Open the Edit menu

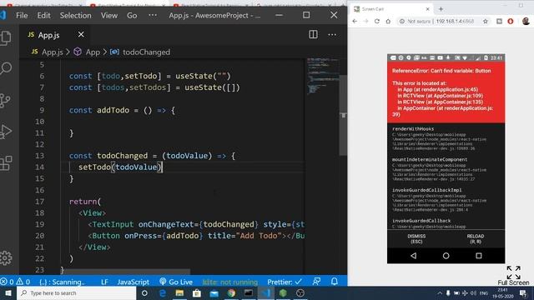43,15
